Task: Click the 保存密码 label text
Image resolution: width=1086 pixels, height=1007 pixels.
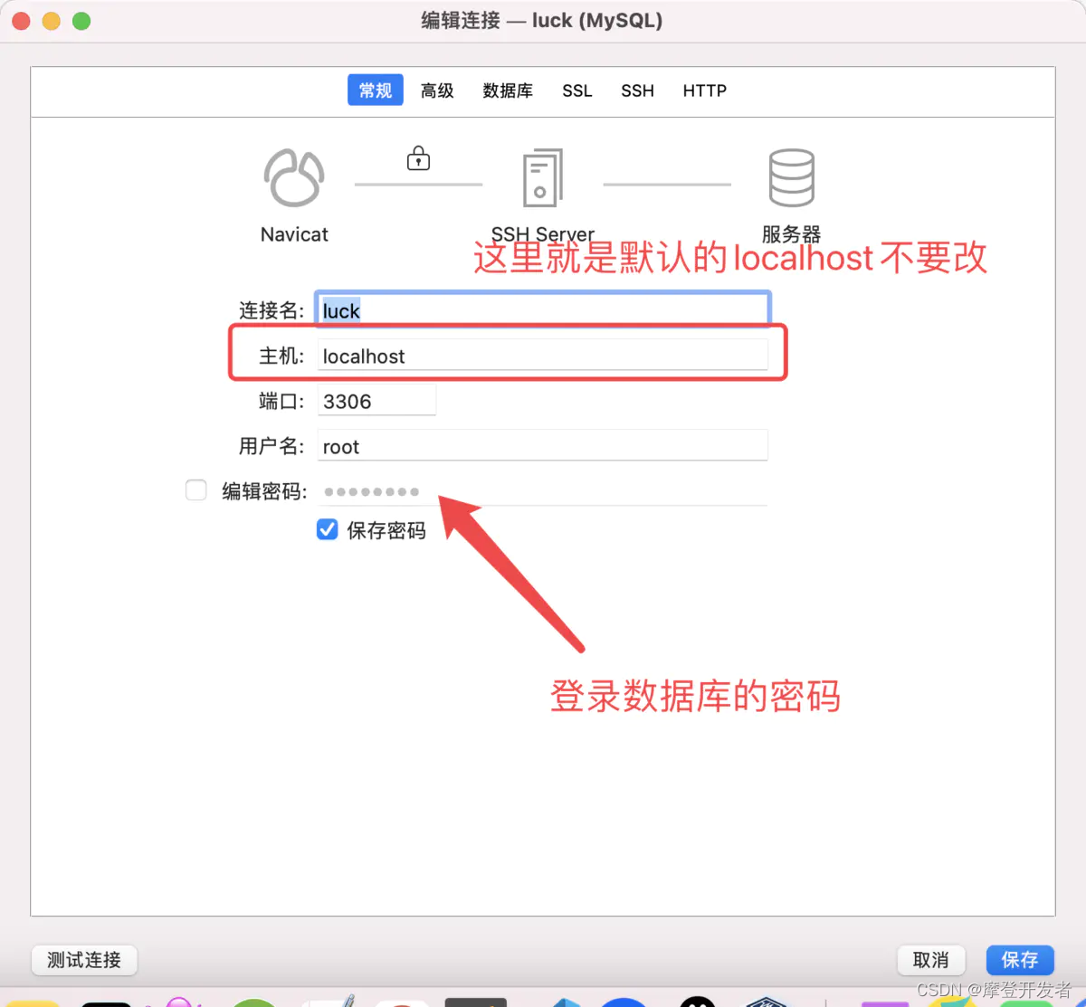Action: point(386,530)
